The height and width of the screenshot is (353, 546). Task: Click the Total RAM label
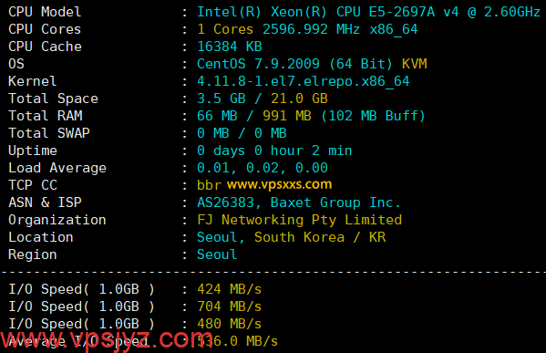pos(46,116)
